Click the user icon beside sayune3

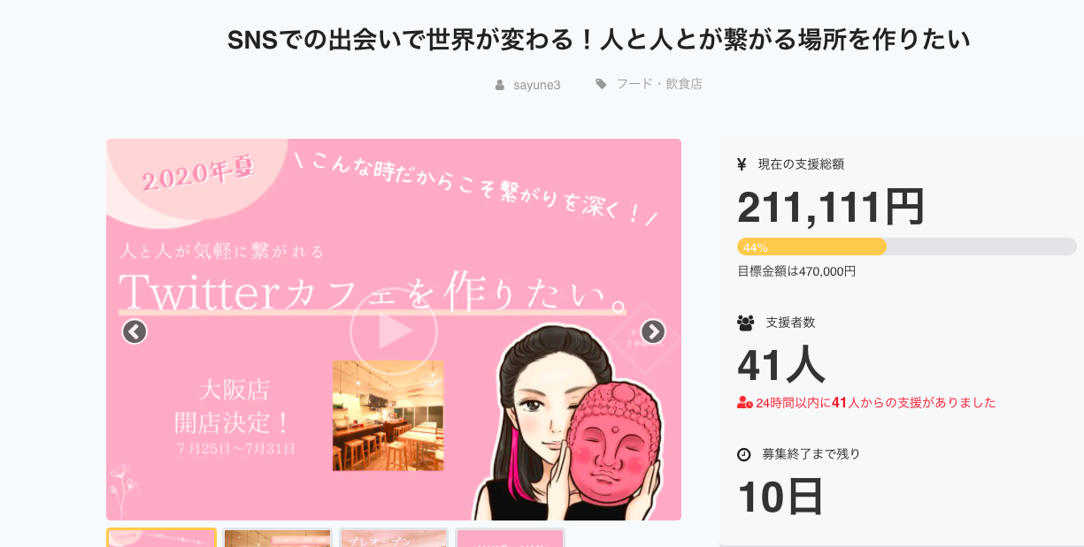tap(500, 85)
